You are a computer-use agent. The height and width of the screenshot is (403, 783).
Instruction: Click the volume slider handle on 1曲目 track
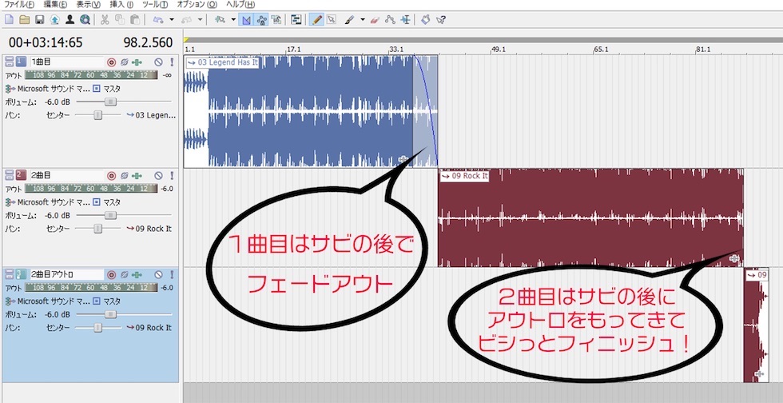point(111,102)
